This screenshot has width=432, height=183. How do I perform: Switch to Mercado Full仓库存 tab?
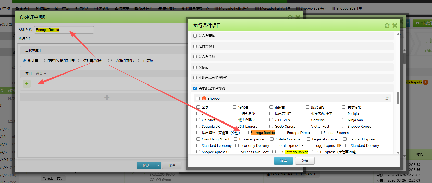coord(232,8)
